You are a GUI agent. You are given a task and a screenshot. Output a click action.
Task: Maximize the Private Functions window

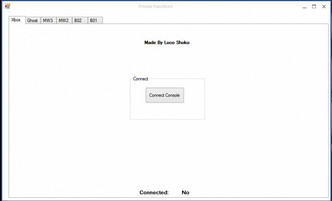[x=314, y=7]
